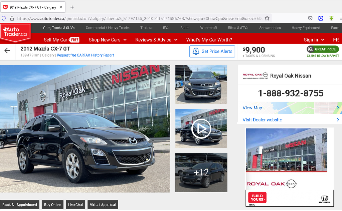The image size is (342, 211).
Task: Click the blue extension icon in toolbar
Action: pos(321,18)
